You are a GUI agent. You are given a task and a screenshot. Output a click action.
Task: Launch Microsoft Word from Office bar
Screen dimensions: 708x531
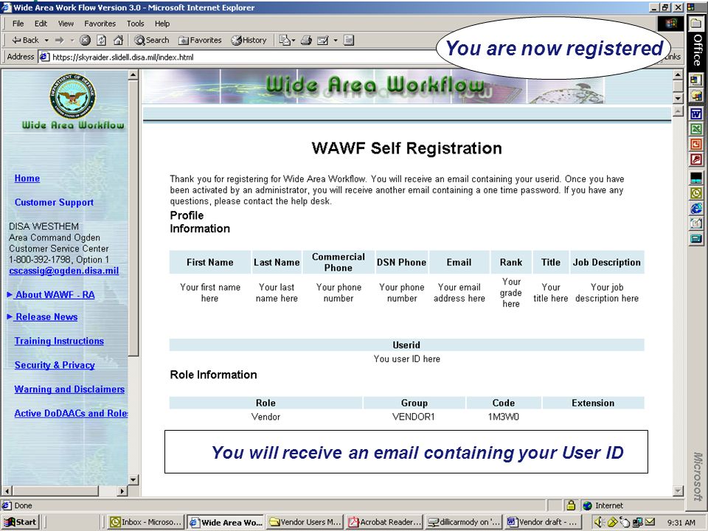point(696,114)
